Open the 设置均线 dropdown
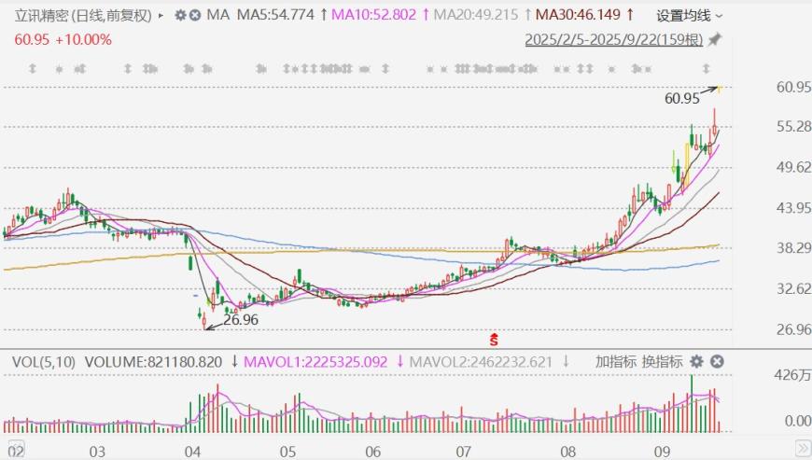The height and width of the screenshot is (460, 812). [x=690, y=16]
